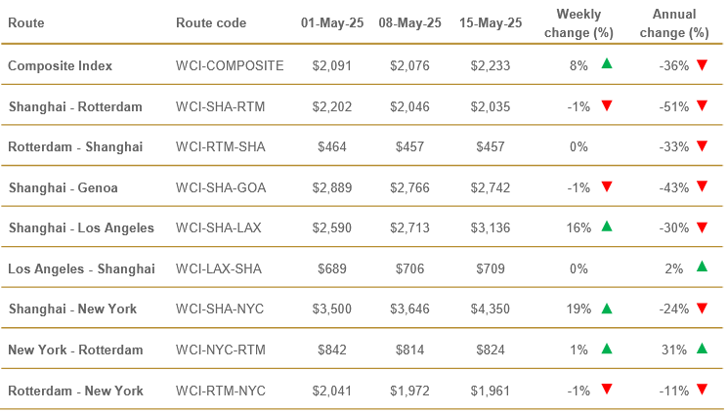Click the red weekly arrow for Shanghai - Rotterdam

(607, 105)
